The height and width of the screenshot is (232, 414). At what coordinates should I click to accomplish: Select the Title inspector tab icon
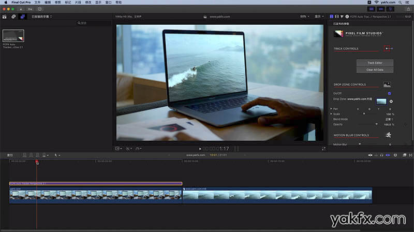[x=331, y=16]
